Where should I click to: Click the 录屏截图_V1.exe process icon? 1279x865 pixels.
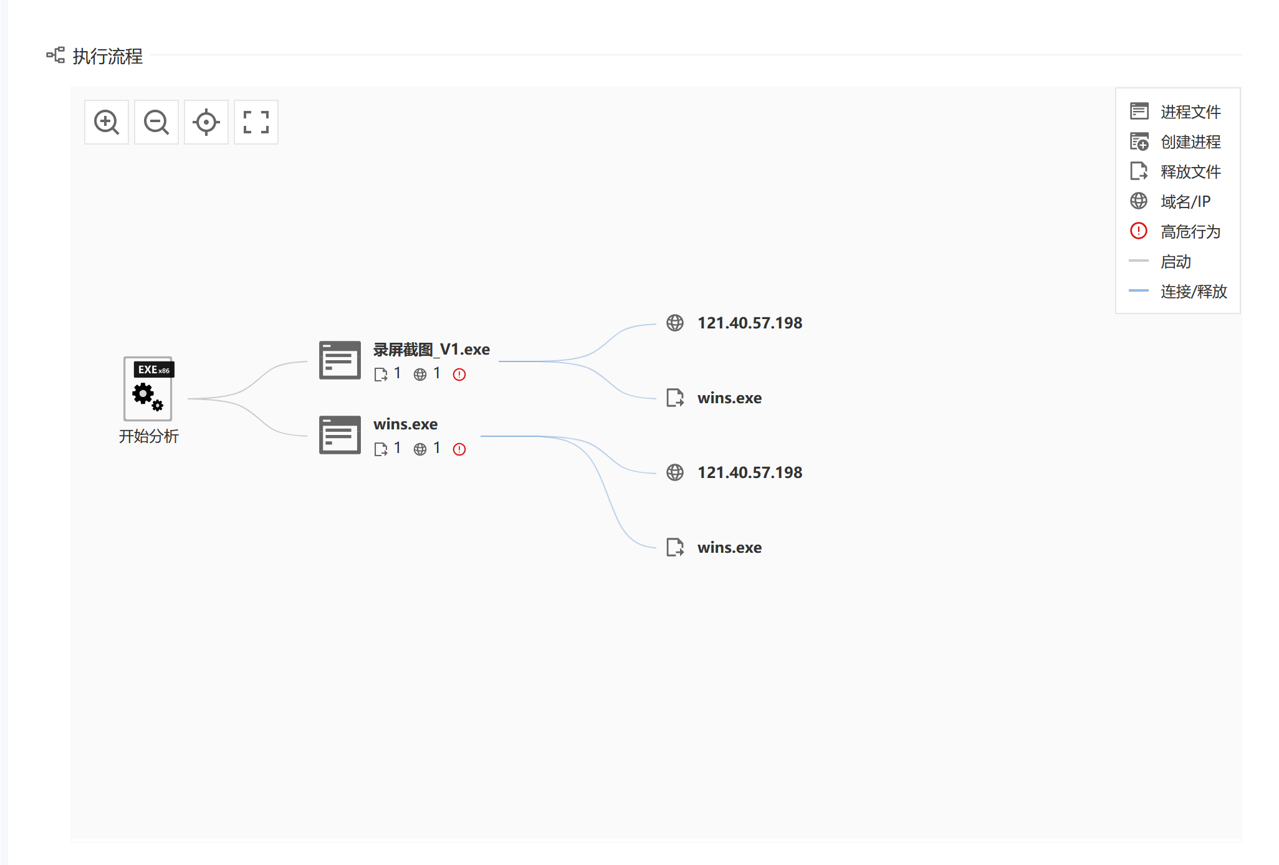(340, 360)
